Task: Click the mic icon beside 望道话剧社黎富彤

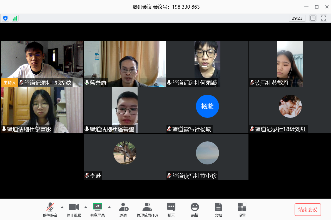Action: (4, 129)
